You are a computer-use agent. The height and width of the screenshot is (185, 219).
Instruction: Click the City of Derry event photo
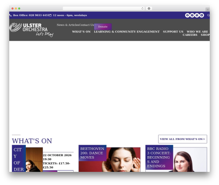pos(34,160)
